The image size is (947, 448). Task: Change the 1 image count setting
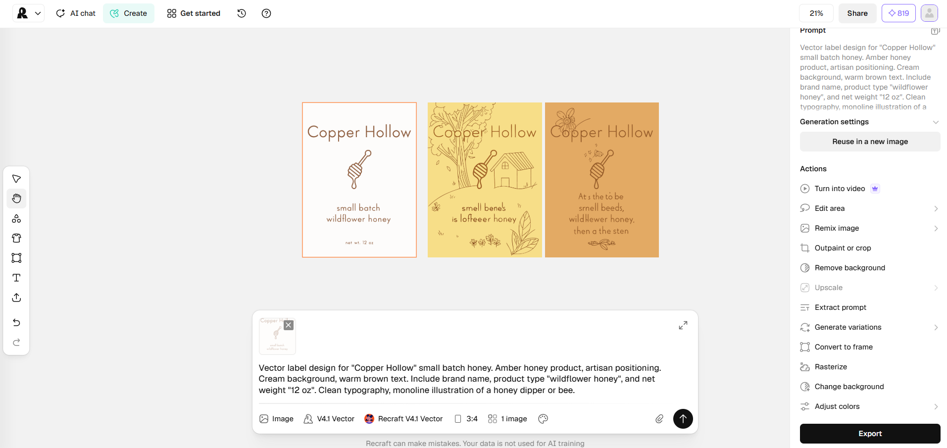point(507,419)
